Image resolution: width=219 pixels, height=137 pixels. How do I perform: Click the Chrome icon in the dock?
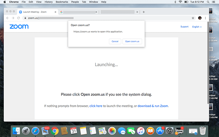55,131
